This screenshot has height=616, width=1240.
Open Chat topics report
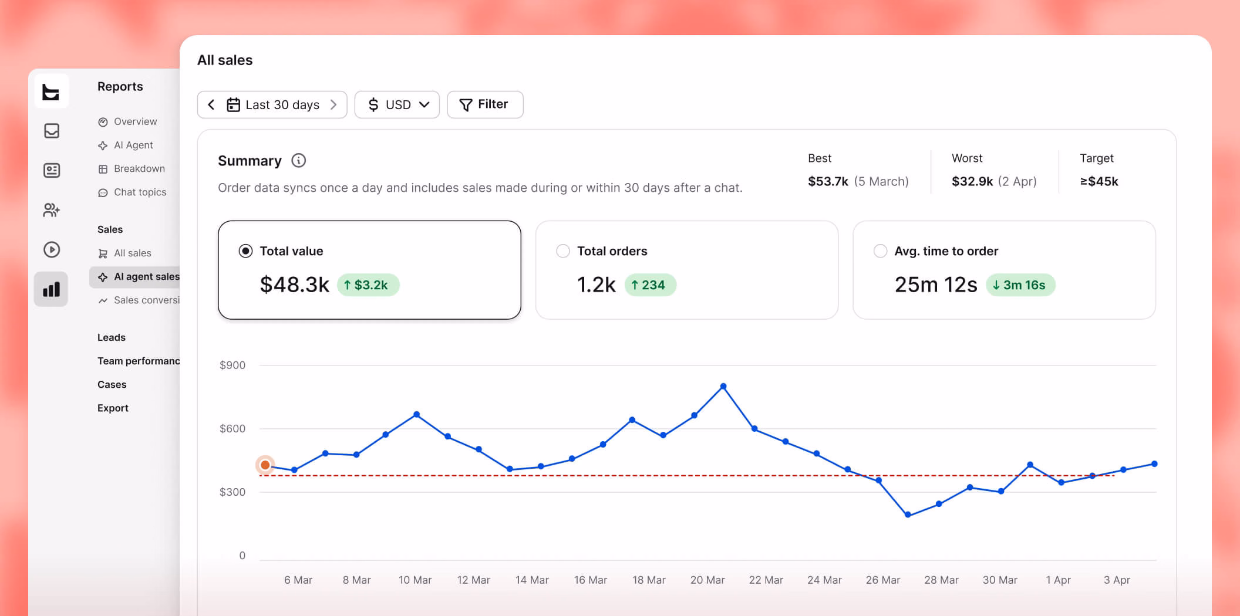point(132,192)
